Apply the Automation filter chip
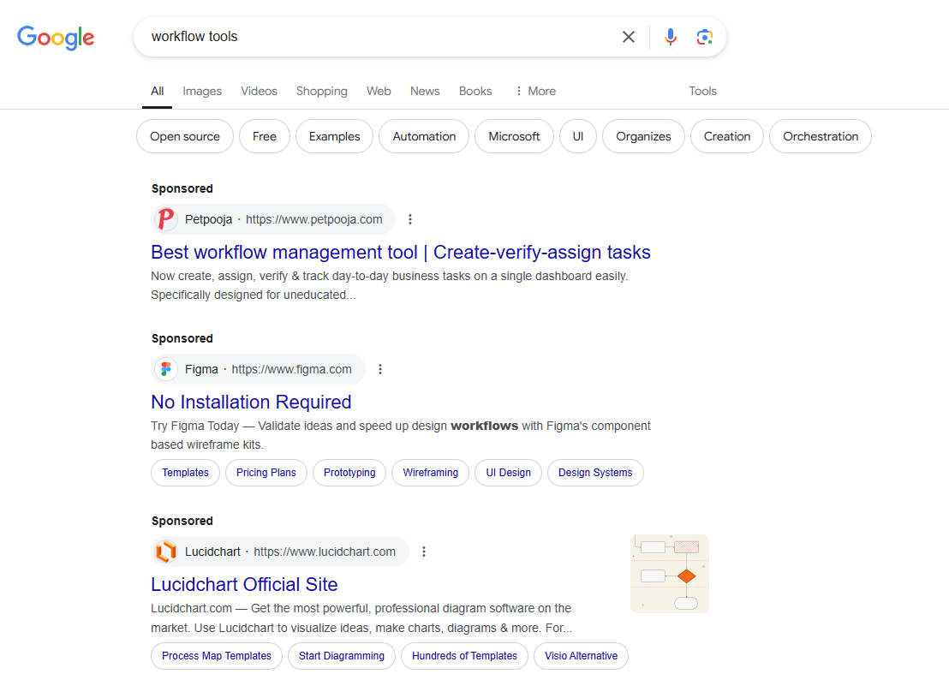The image size is (949, 680). tap(424, 136)
